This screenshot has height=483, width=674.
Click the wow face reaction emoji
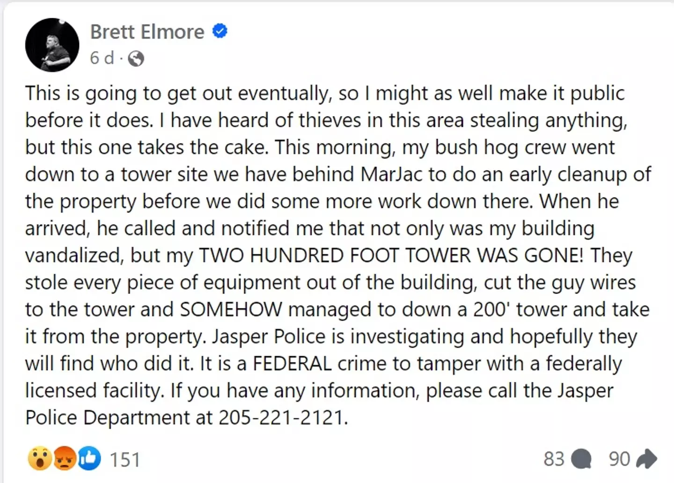tap(40, 459)
